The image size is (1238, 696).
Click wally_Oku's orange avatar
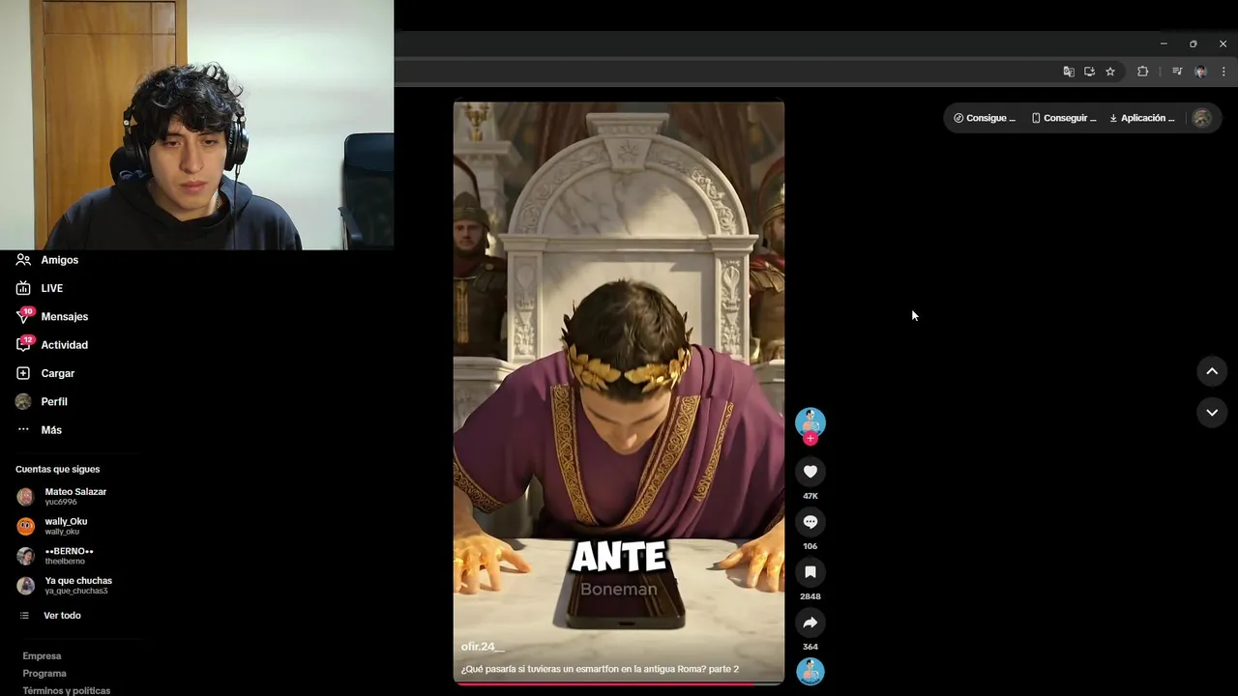[x=25, y=526]
